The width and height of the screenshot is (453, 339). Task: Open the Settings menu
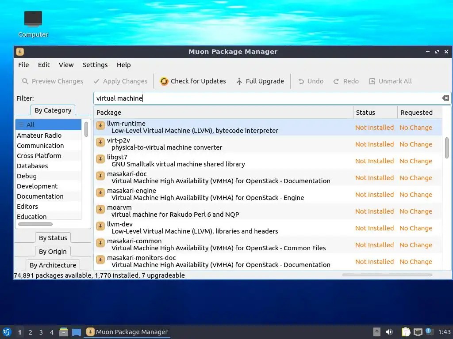[95, 65]
